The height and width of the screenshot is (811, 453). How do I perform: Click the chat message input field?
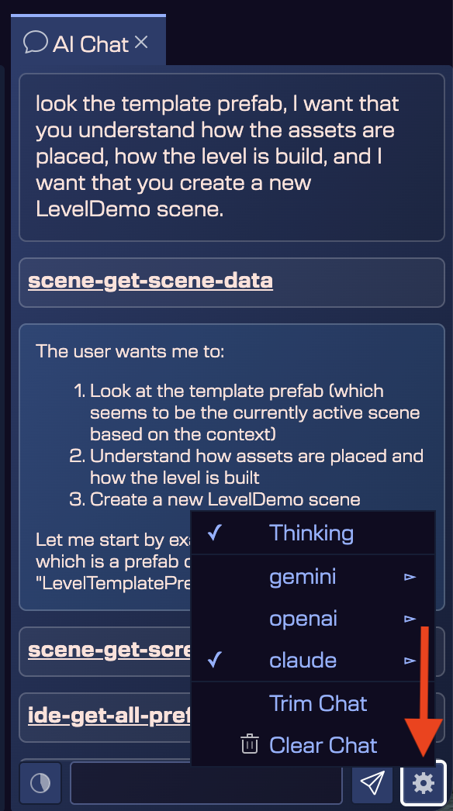[206, 783]
